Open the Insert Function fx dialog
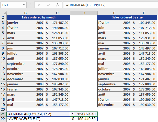The height and width of the screenshot is (122, 158). point(58,5)
